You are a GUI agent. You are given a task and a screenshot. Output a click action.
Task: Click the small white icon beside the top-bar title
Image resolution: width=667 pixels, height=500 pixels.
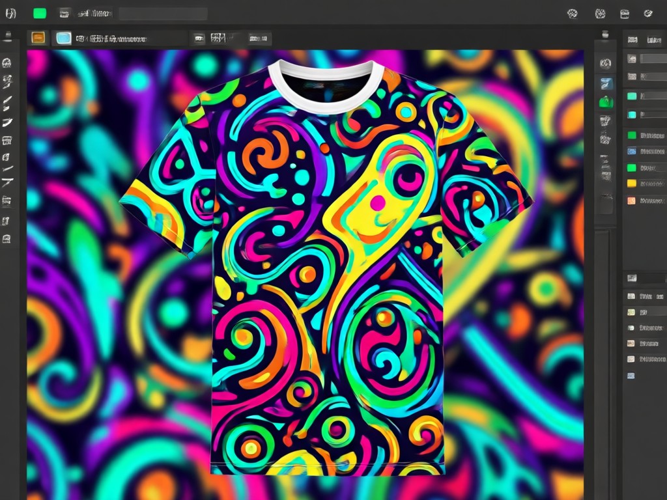click(x=64, y=14)
